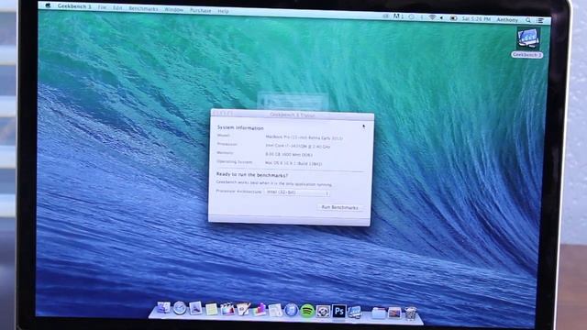
Task: Open the Purchase menu
Action: (x=200, y=10)
